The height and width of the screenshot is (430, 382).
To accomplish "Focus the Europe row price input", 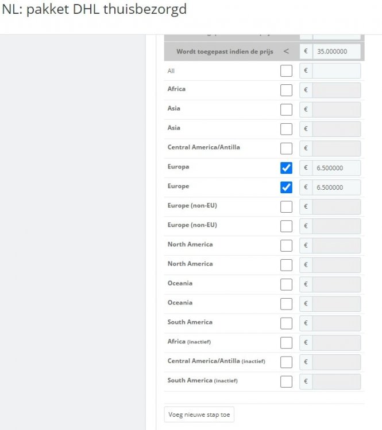I will pos(337,187).
